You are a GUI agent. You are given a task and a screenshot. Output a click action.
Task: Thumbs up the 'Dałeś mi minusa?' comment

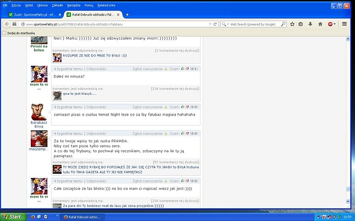[183, 69]
